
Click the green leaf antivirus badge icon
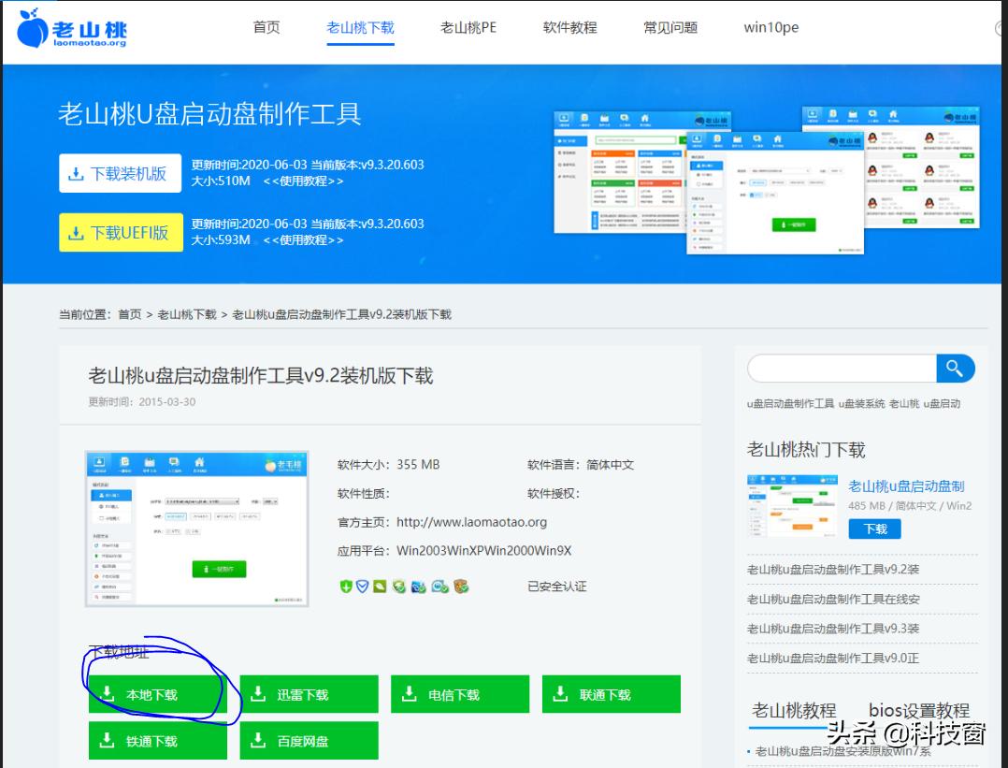click(379, 587)
